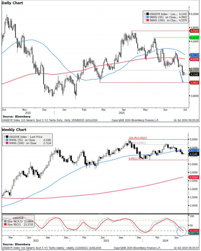Click red 23.3715 tag on stochastic axis
Screen dimensions: 201x251
(194, 231)
